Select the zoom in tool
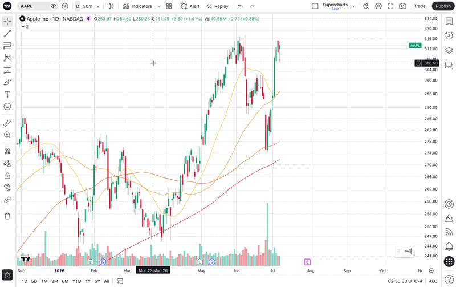Screen dimensions: 456x287 pos(7,135)
